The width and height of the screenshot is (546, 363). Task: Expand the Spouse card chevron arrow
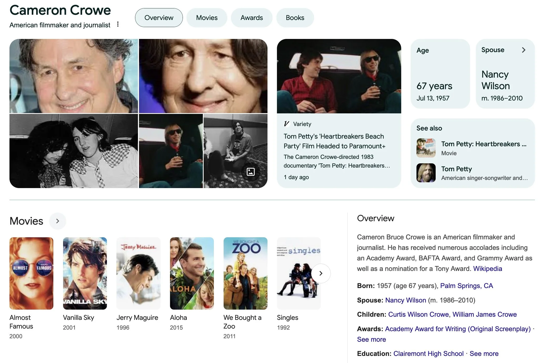click(523, 50)
